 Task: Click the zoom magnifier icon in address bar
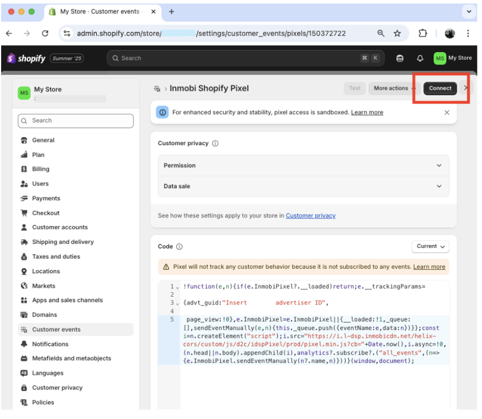pyautogui.click(x=381, y=33)
